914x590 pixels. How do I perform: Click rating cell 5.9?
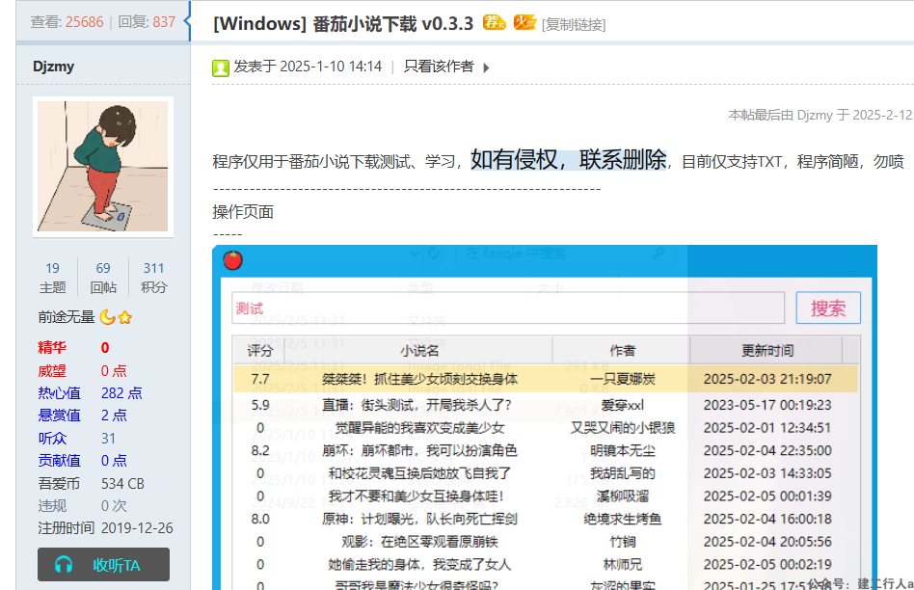(260, 405)
